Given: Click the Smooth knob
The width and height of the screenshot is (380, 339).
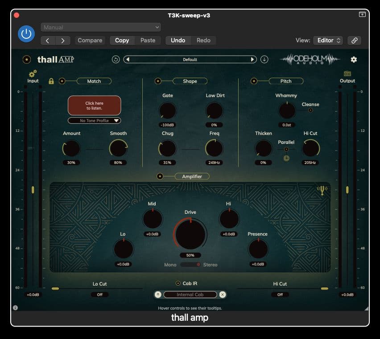Looking at the screenshot, I should click(118, 149).
